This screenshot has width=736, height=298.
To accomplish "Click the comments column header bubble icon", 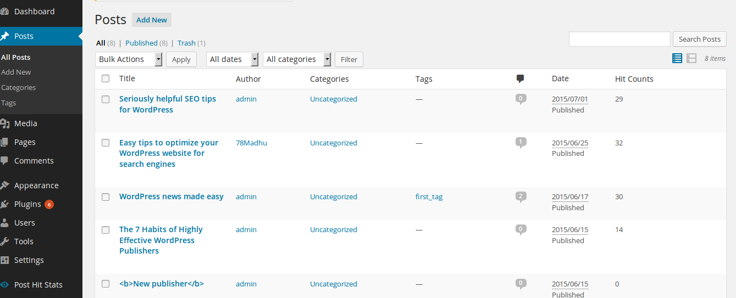I will 521,79.
